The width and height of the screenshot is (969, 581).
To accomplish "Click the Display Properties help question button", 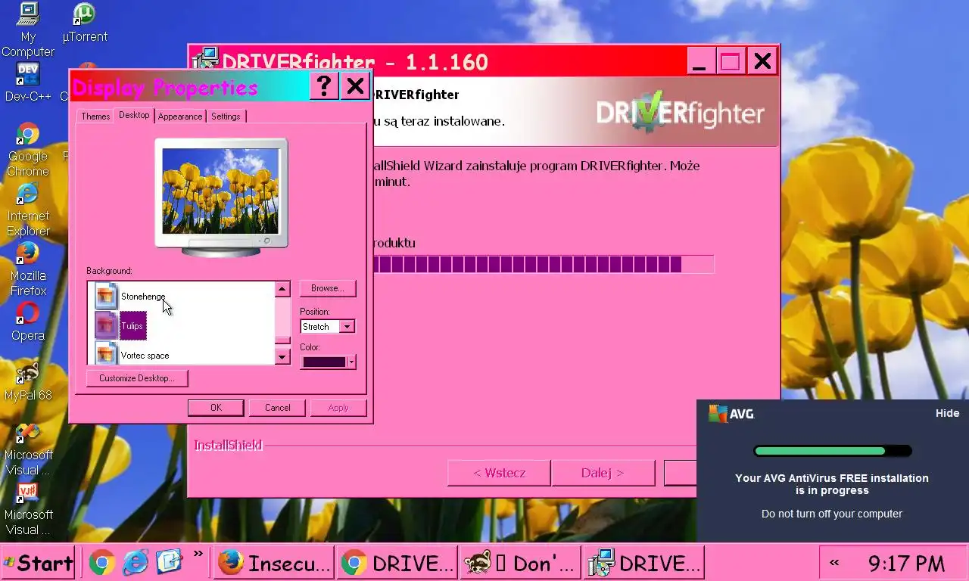I will (x=324, y=85).
